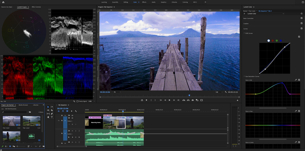Switch to the Effects workspace tab
The width and height of the screenshot is (305, 151).
pos(144,2)
